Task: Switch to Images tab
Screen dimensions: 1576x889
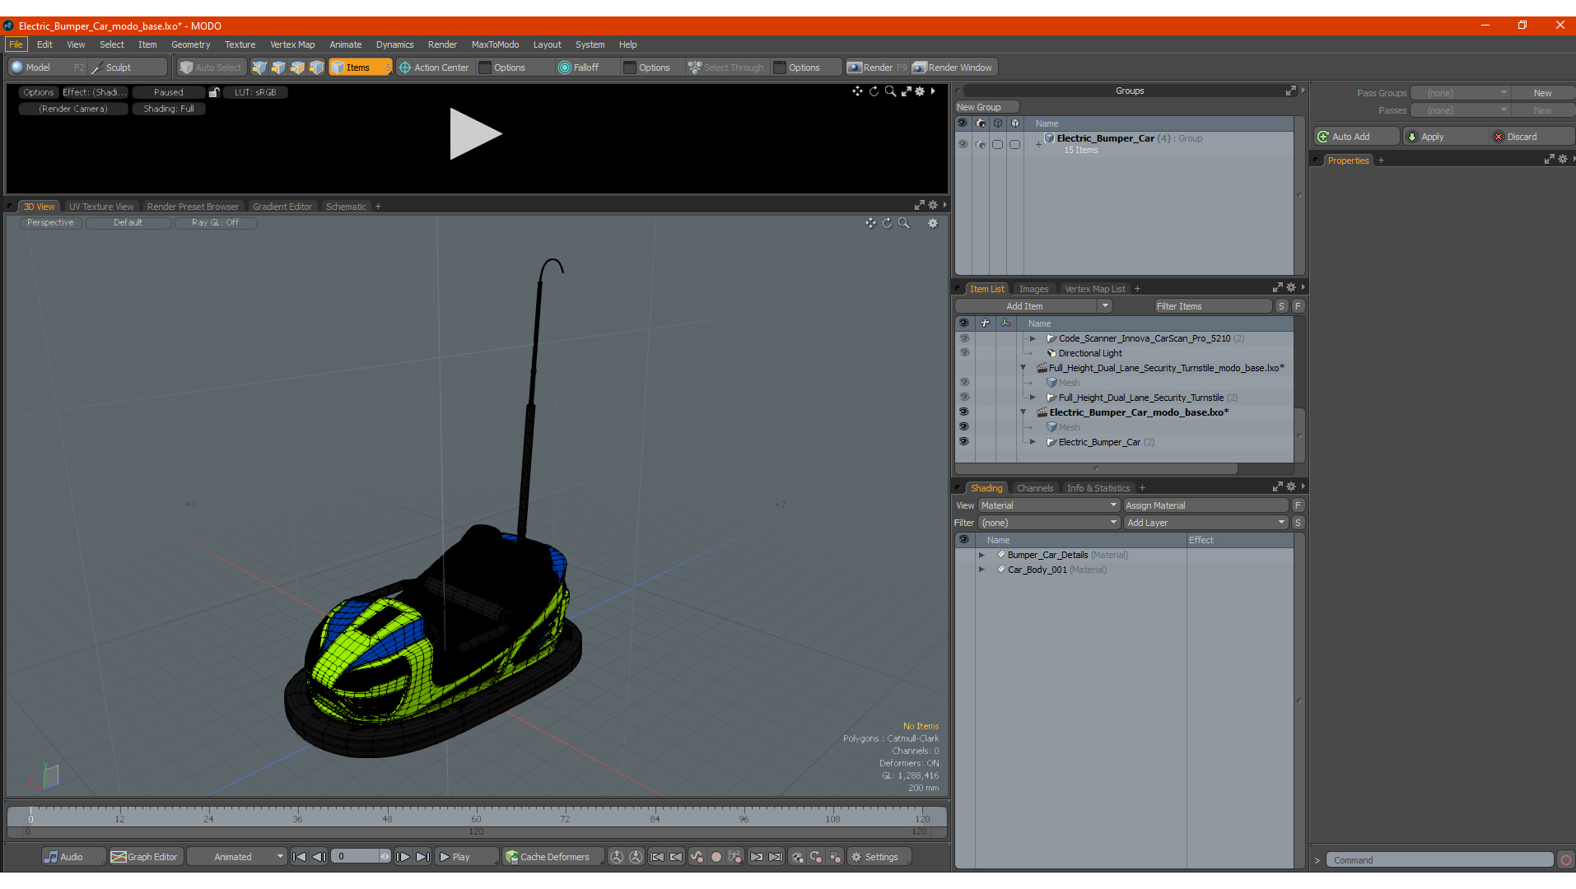Action: [x=1033, y=289]
